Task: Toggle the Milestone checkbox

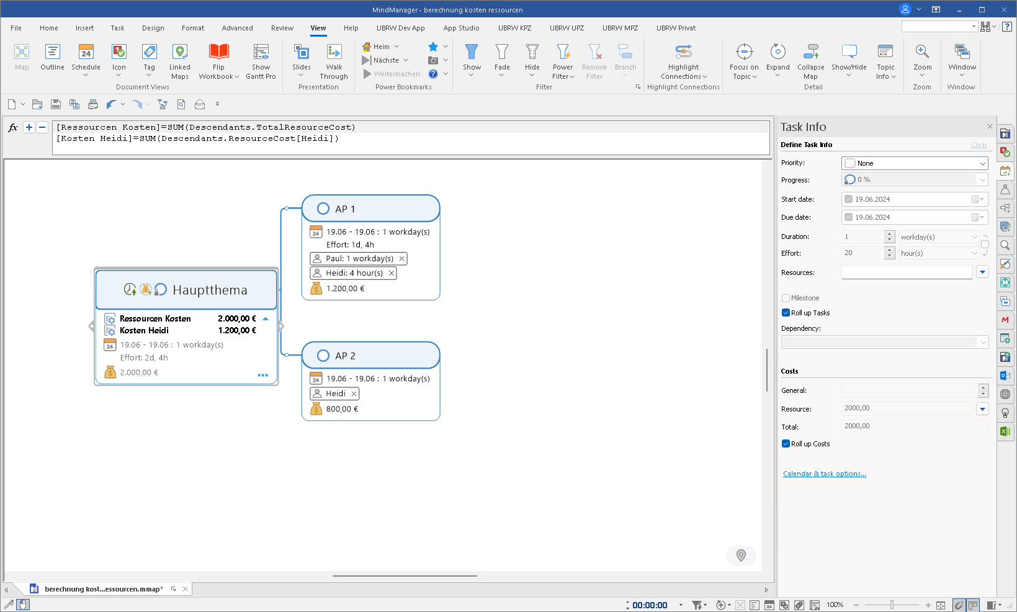Action: pos(786,298)
